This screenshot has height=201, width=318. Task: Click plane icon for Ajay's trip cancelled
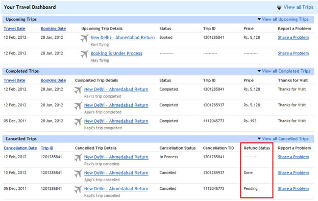[78, 173]
